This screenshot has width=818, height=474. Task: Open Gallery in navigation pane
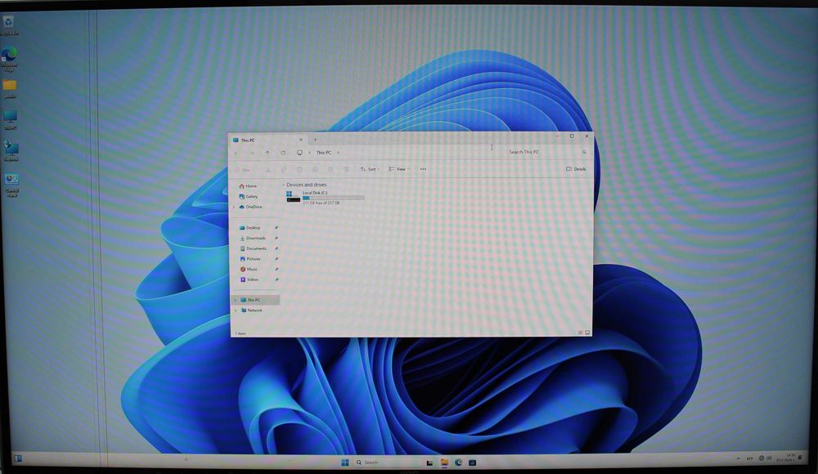249,197
